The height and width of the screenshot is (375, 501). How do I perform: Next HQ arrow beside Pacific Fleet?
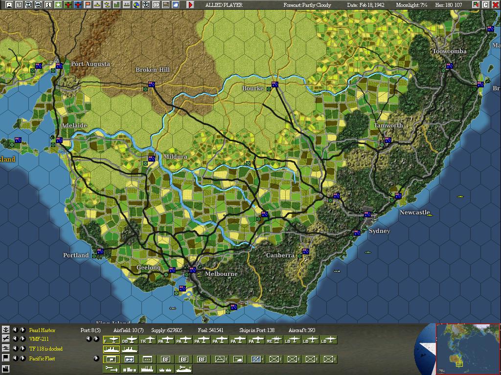[x=23, y=358]
